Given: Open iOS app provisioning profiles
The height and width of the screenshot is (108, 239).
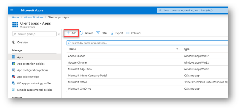Looking at the screenshot, I should (34, 83).
